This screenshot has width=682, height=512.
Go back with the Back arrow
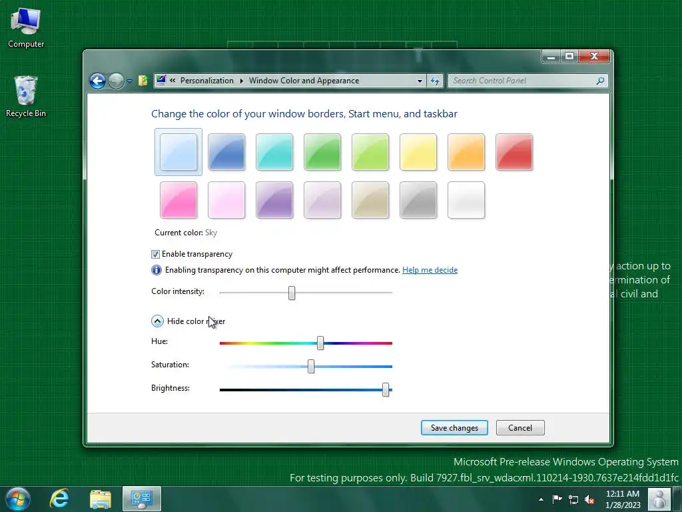[97, 81]
